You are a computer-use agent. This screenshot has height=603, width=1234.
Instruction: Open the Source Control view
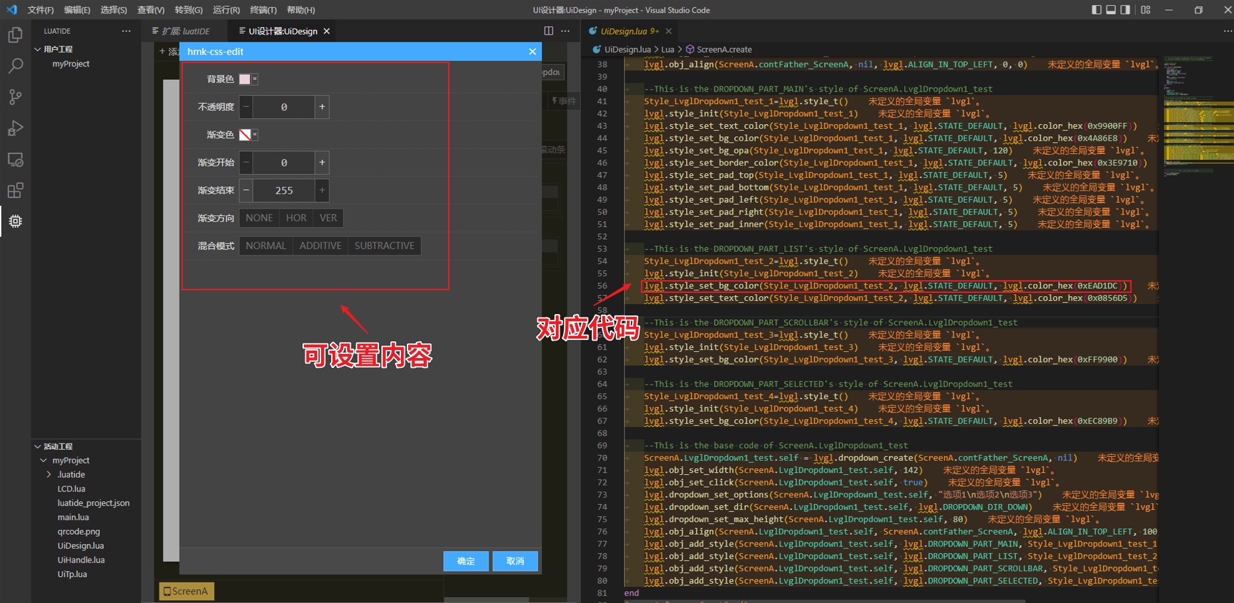[x=15, y=97]
